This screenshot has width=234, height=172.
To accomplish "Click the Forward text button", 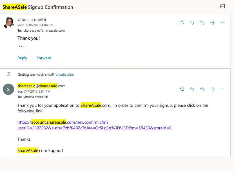I will pos(44,58).
